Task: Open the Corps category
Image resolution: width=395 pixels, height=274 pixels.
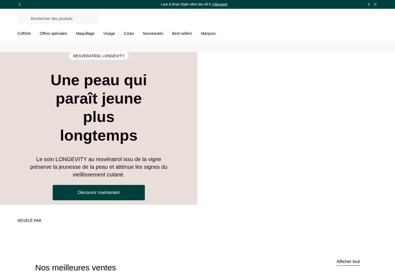Action: 129,33
